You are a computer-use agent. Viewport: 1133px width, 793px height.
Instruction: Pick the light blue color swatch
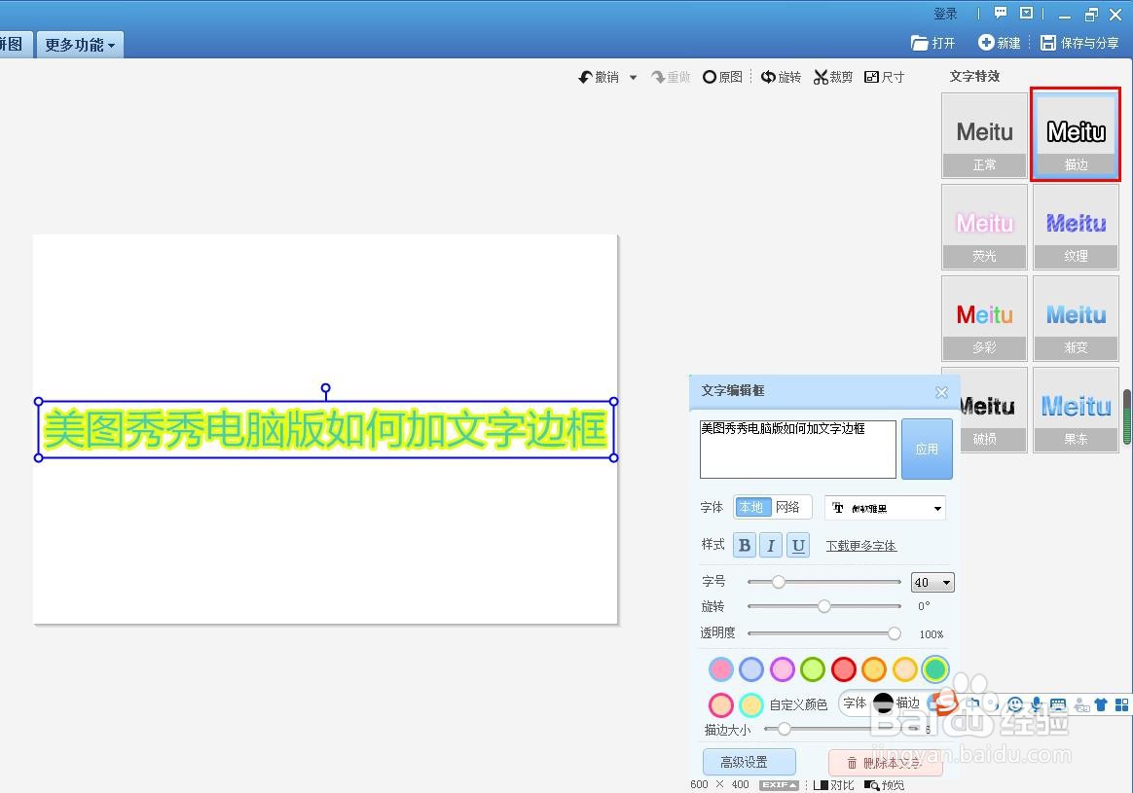(x=751, y=669)
